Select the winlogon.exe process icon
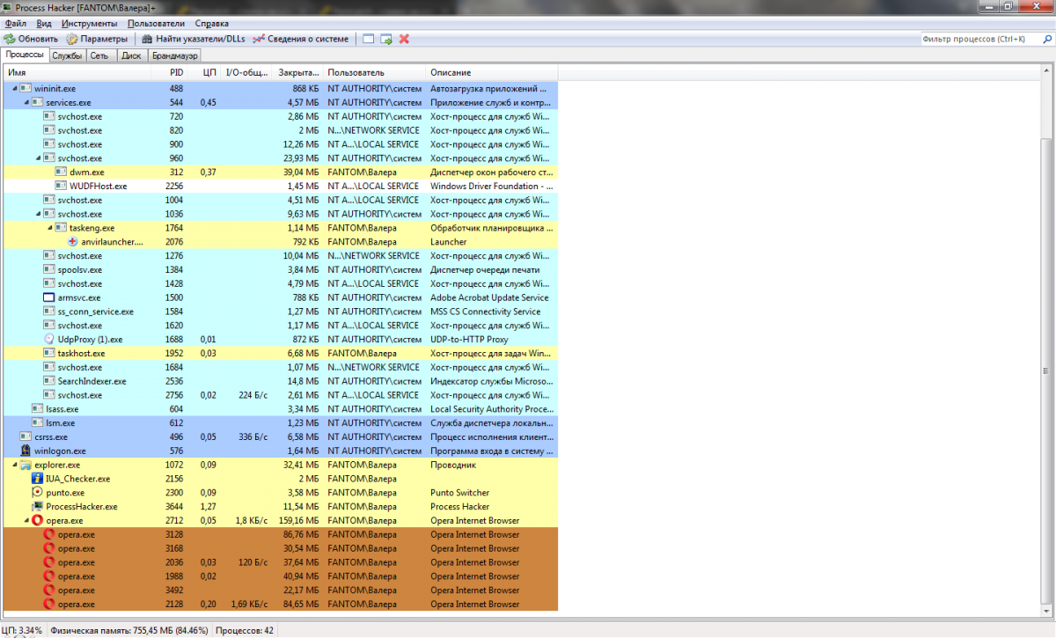The height and width of the screenshot is (638, 1056). (26, 451)
